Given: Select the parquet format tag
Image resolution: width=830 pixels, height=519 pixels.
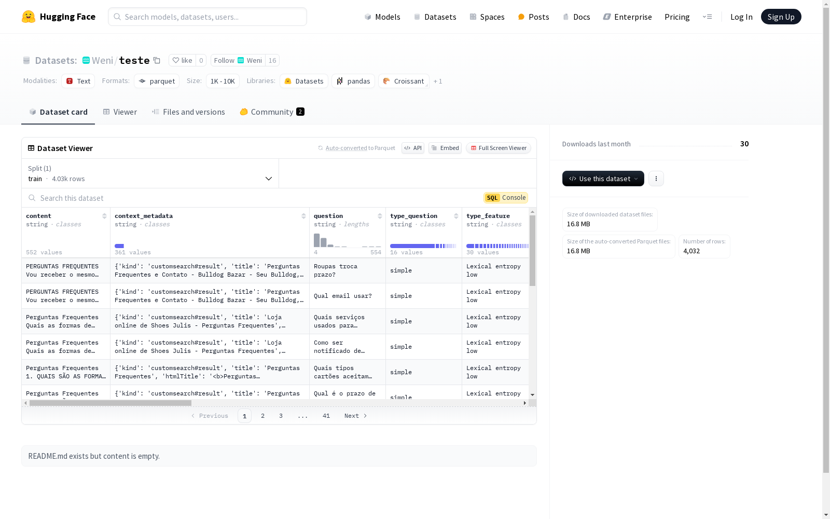Looking at the screenshot, I should (157, 81).
